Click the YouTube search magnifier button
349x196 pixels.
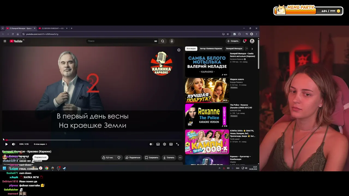click(x=163, y=41)
